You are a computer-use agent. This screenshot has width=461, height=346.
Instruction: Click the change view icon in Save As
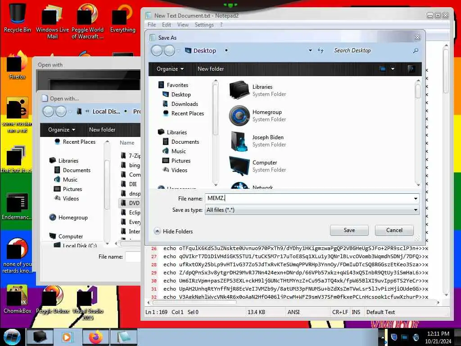383,69
